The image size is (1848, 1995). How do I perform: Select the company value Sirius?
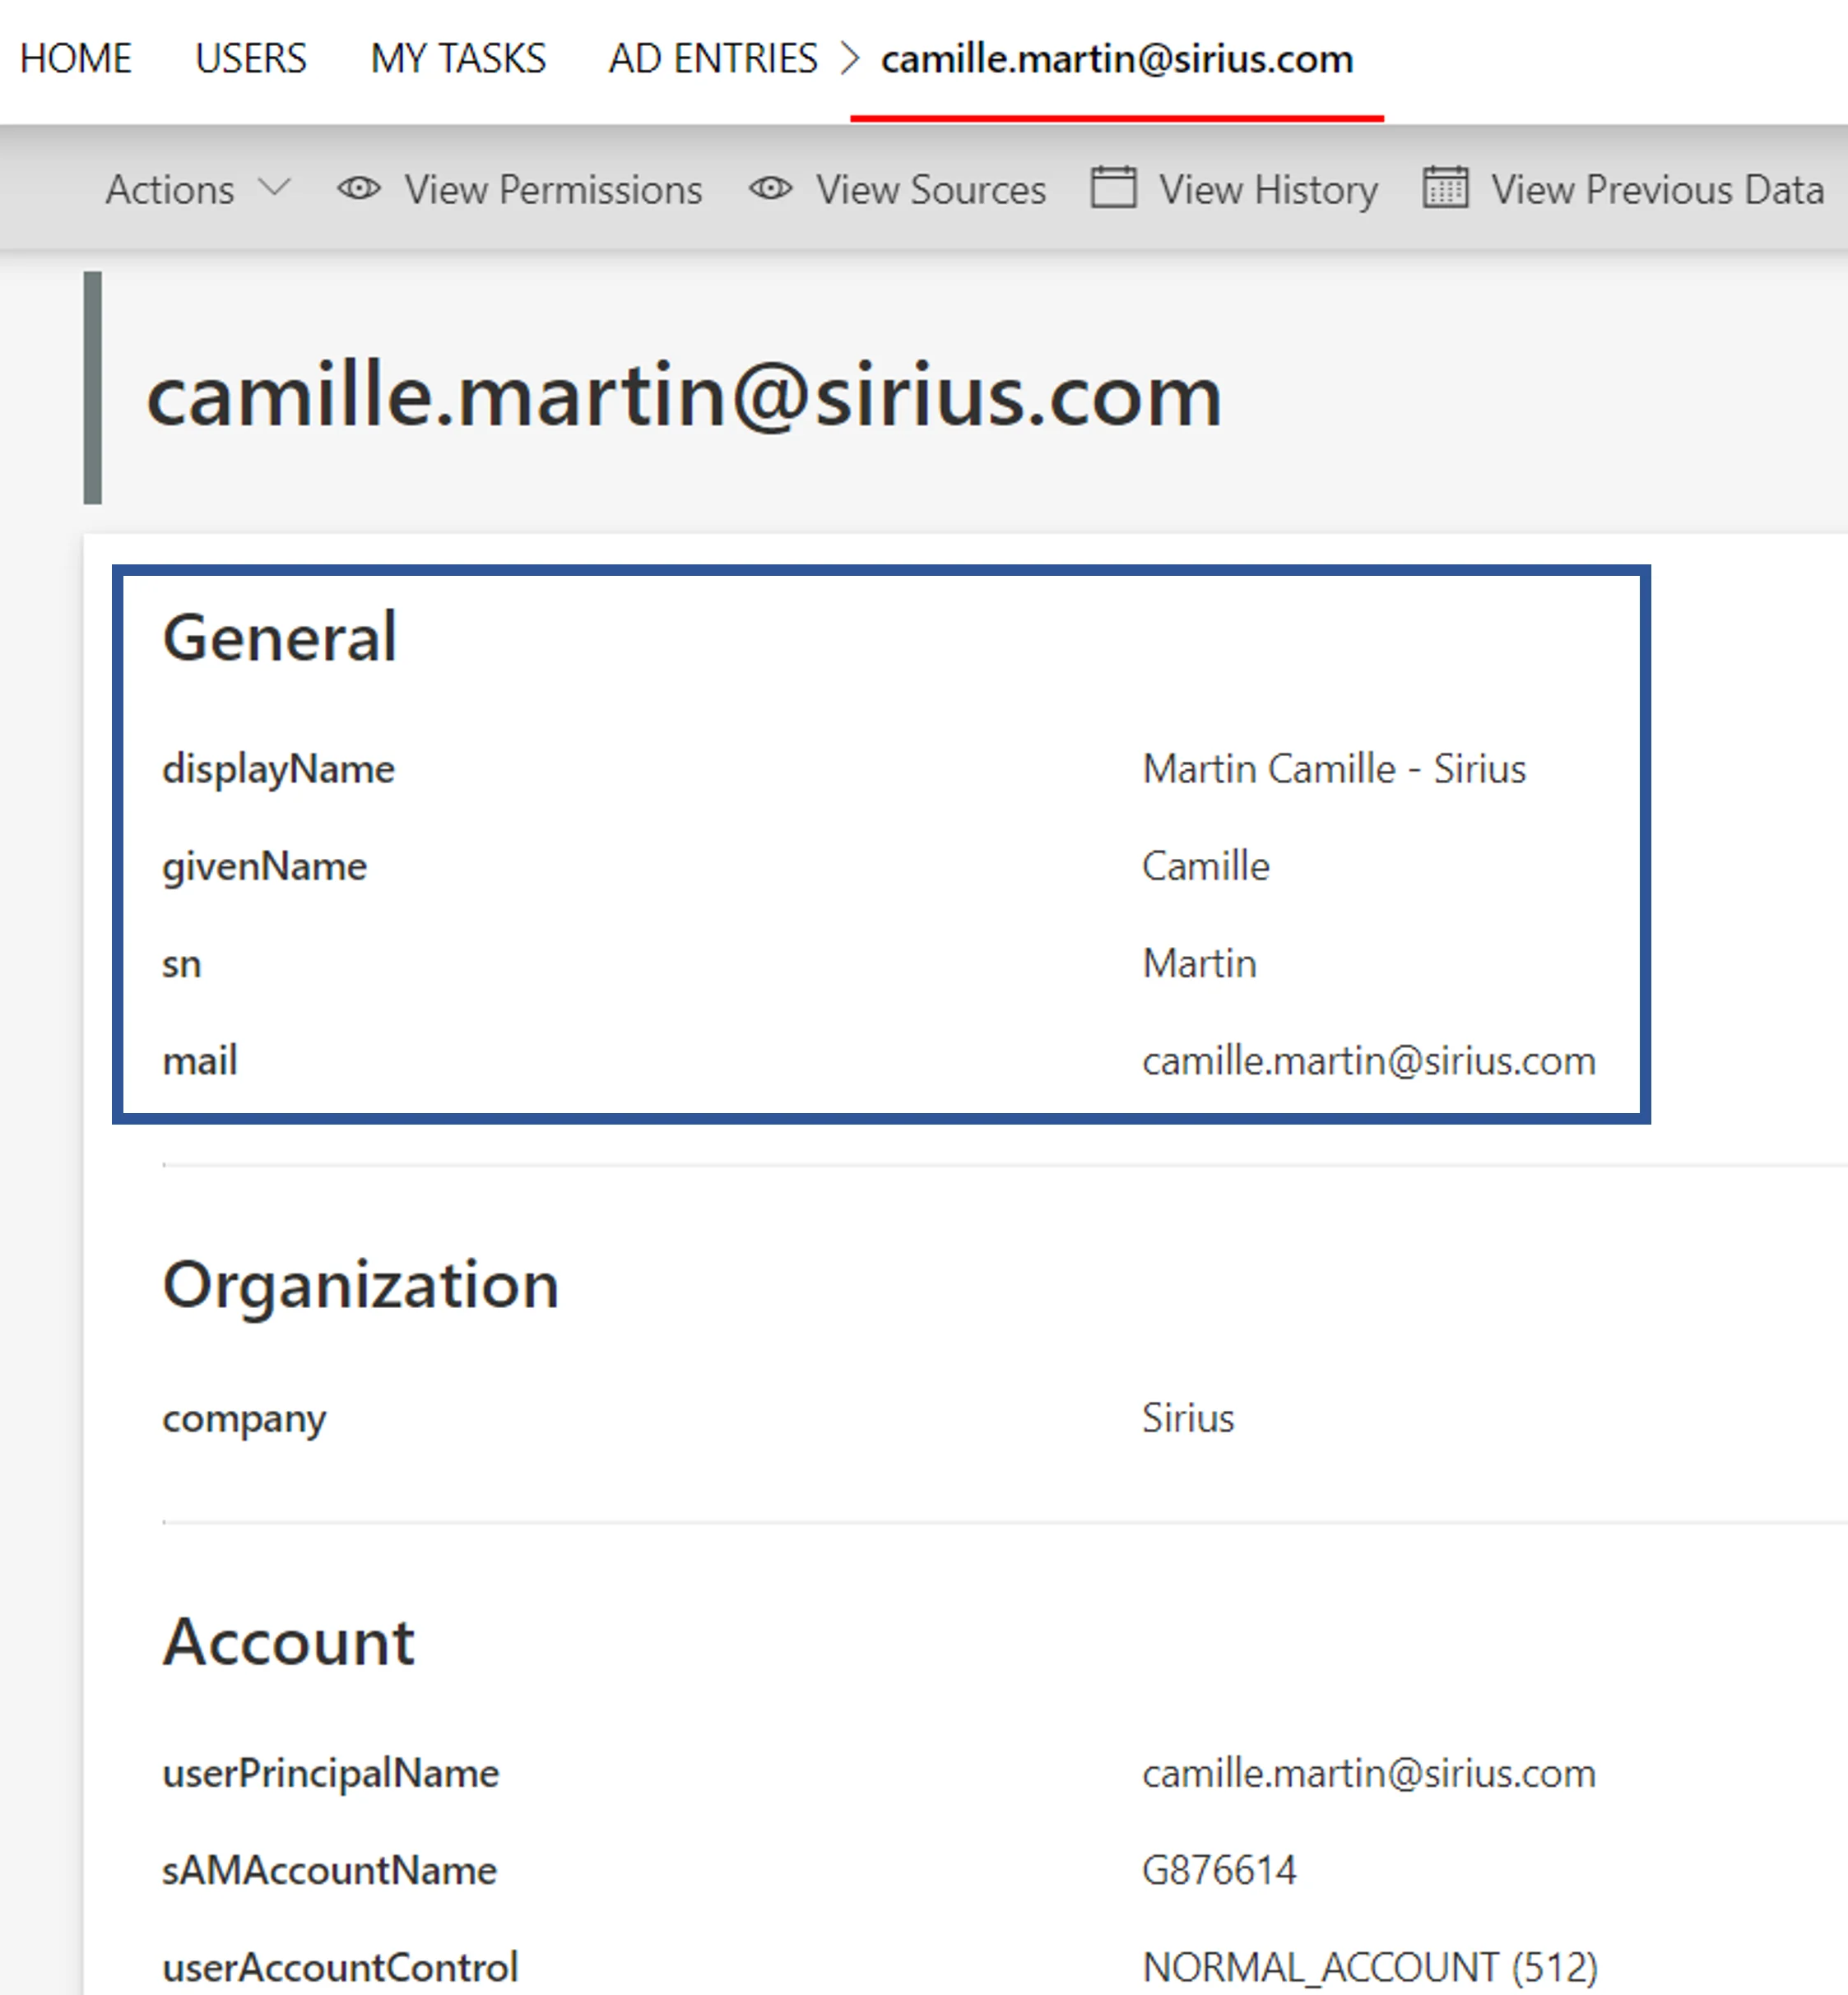coord(1188,1418)
